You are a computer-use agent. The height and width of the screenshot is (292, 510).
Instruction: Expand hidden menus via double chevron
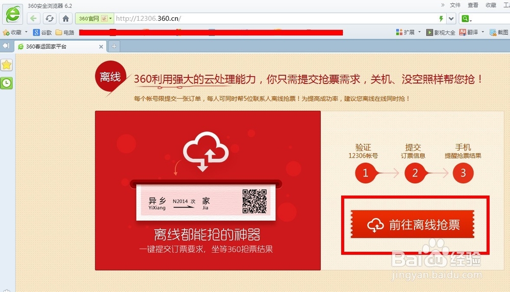pyautogui.click(x=443, y=5)
